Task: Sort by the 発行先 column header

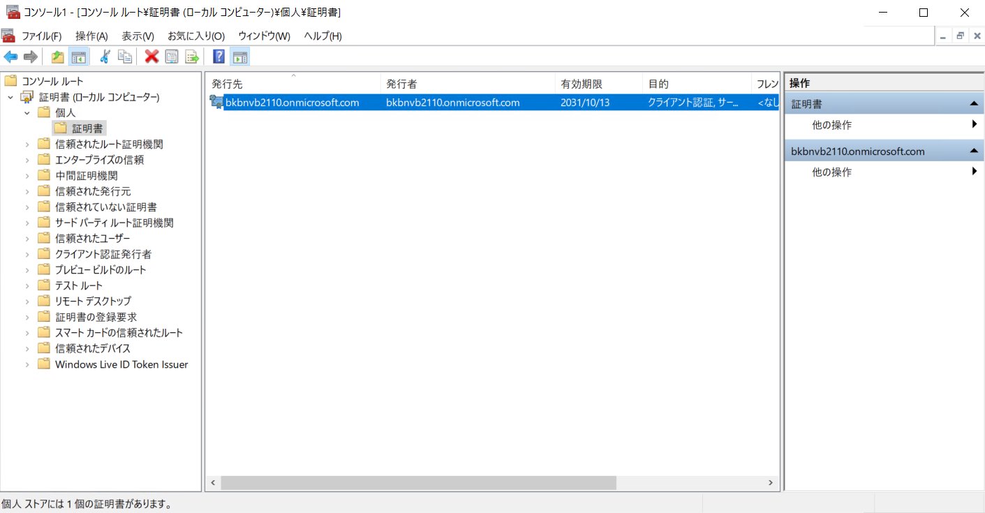Action: 292,84
